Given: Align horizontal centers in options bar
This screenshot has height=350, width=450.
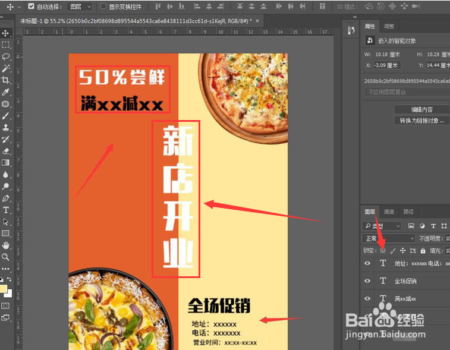Looking at the screenshot, I should coord(209,7).
